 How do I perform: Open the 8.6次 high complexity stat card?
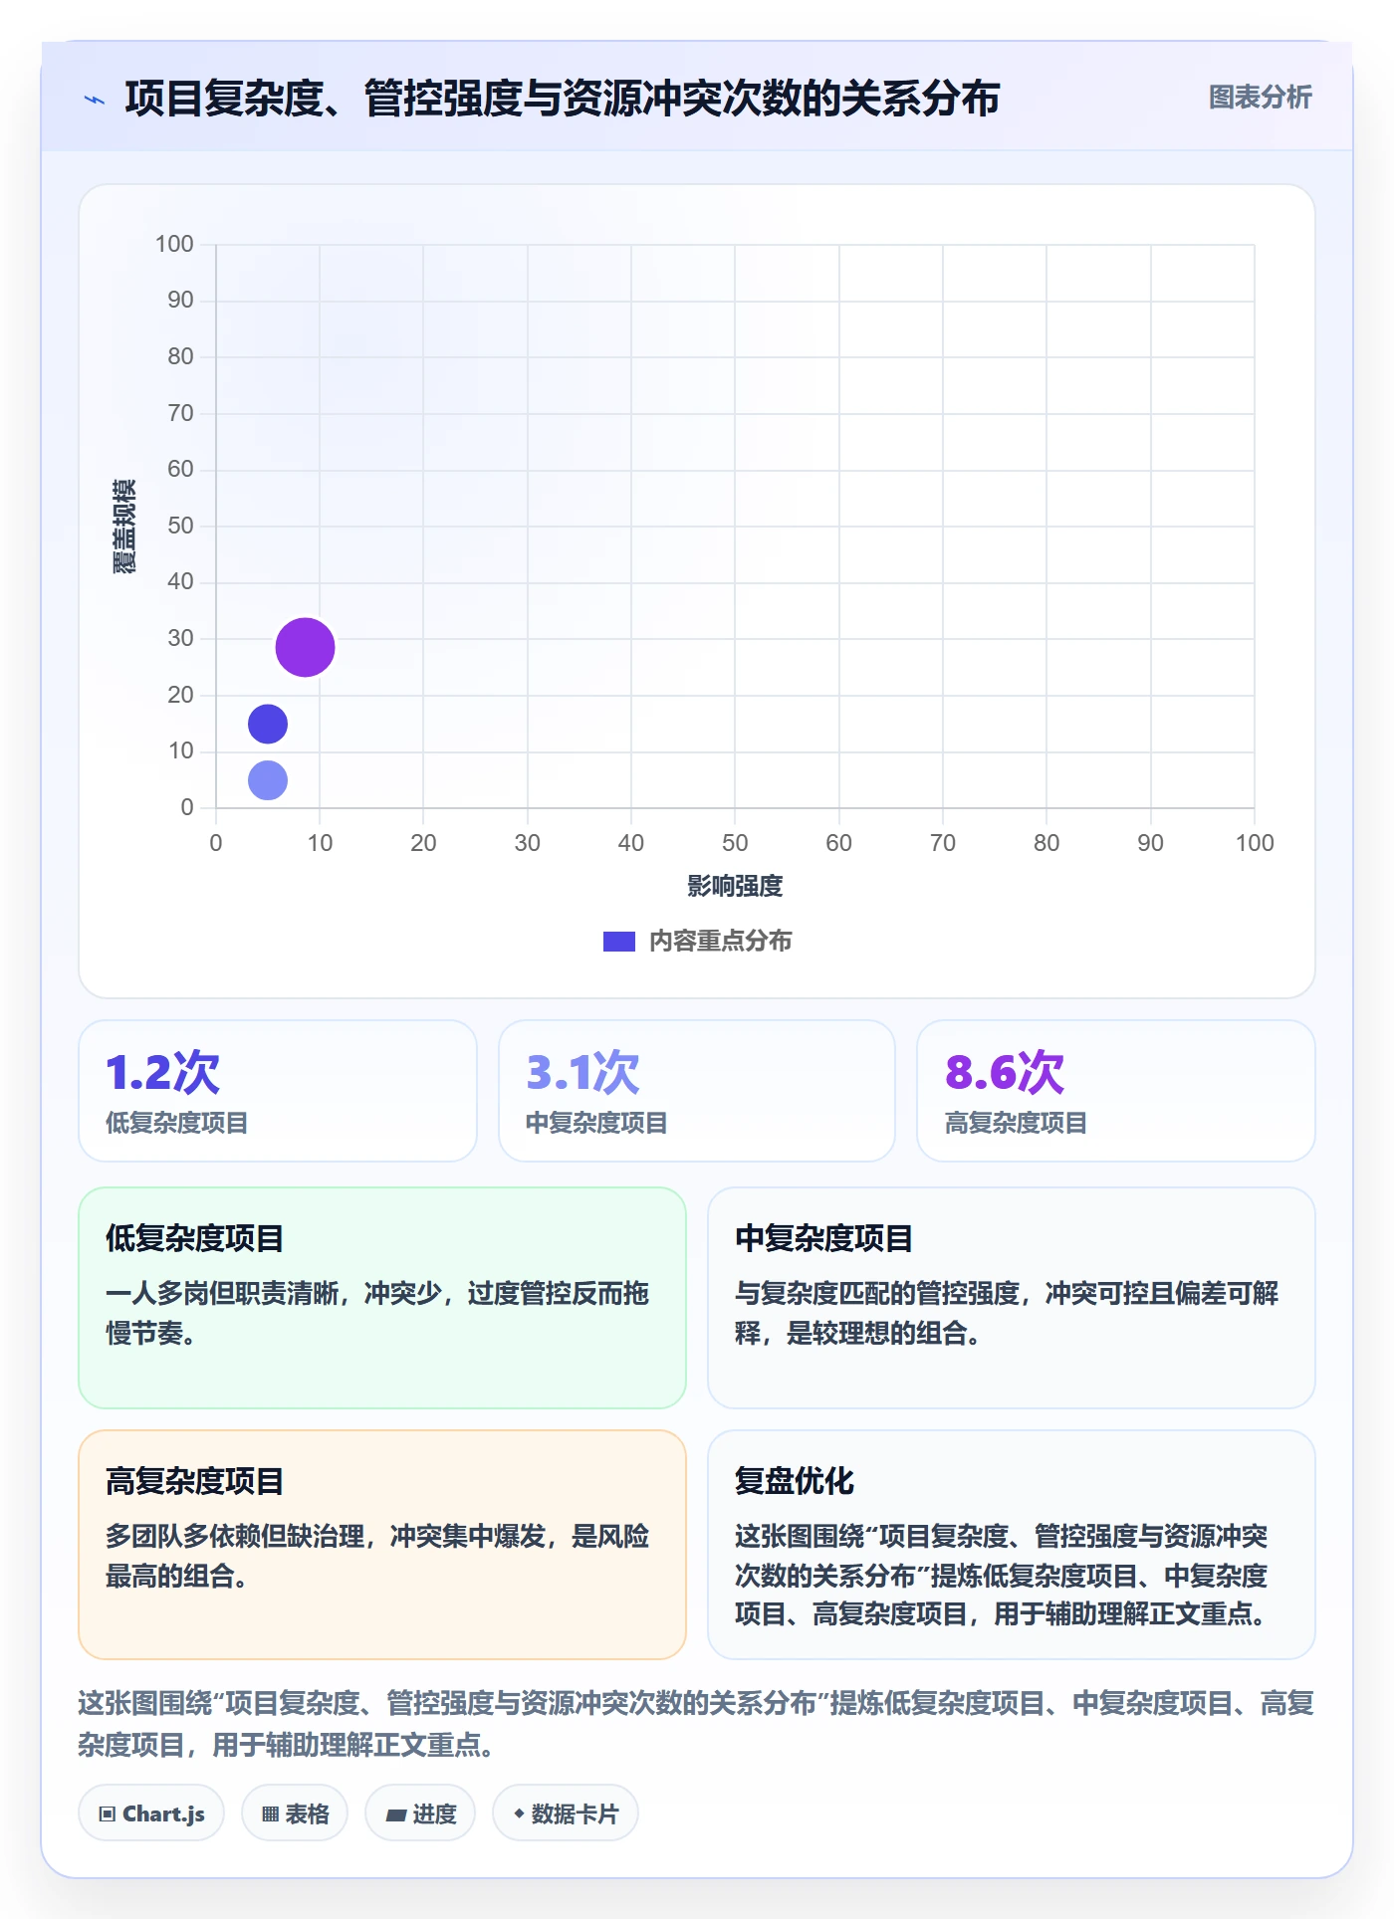(1116, 1091)
